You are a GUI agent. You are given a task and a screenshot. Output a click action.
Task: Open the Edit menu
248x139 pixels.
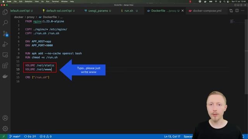click(21, 2)
